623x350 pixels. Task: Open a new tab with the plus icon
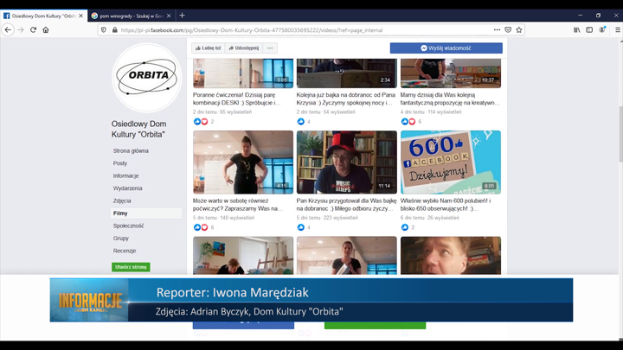click(182, 16)
